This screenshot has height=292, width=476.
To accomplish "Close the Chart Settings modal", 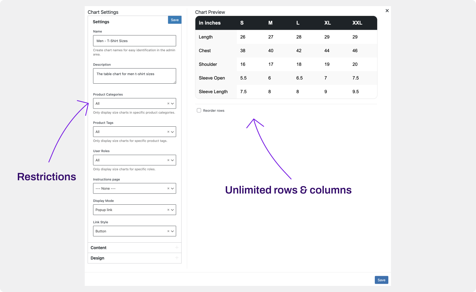I will [387, 11].
